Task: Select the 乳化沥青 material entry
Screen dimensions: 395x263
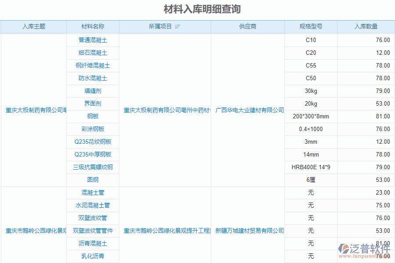Action: pos(93,256)
